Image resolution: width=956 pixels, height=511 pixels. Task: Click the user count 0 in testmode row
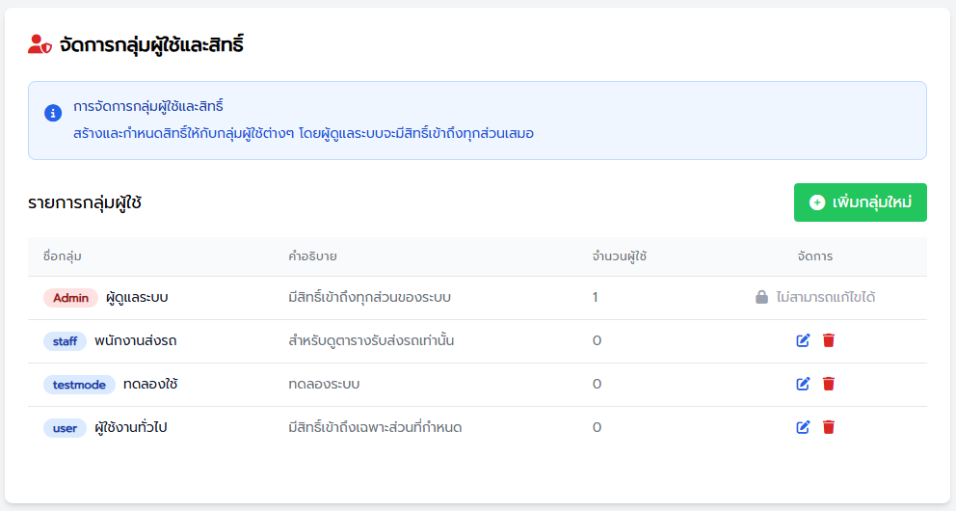(x=597, y=384)
